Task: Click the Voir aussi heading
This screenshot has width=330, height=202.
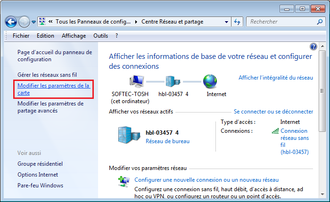Action: pyautogui.click(x=29, y=153)
